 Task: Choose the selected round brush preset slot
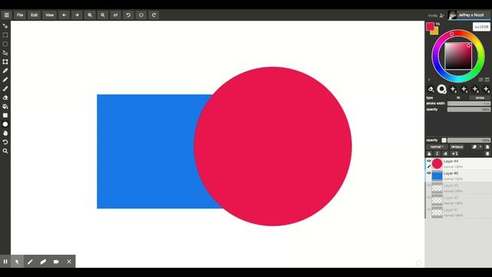coord(442,89)
